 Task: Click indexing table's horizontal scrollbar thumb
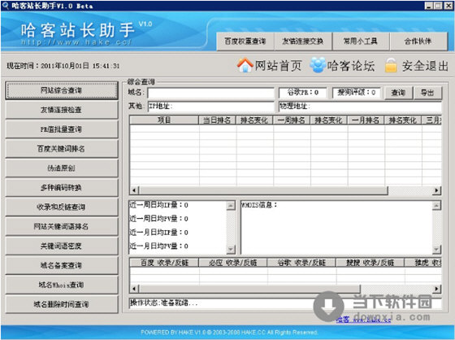(x=249, y=289)
